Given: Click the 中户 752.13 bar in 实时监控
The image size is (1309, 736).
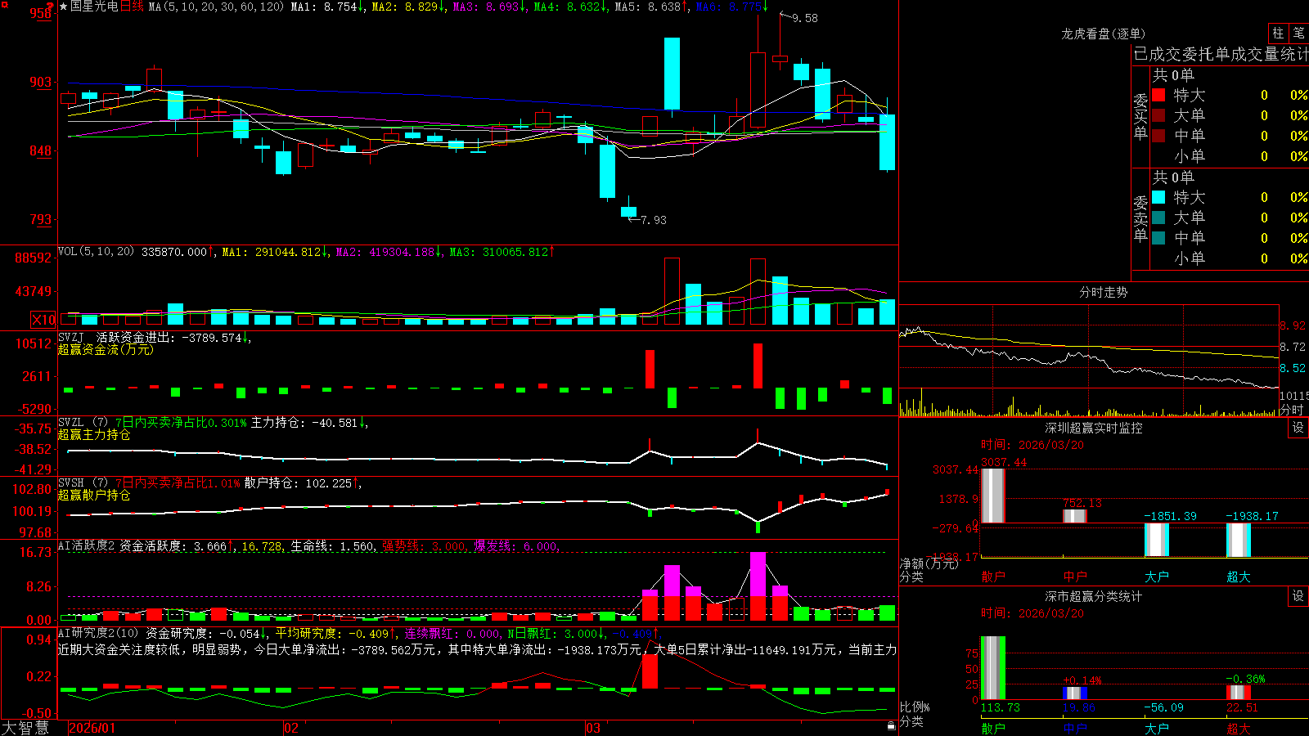Looking at the screenshot, I should (x=1075, y=516).
